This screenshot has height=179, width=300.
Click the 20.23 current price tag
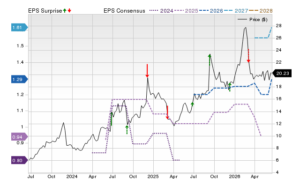pyautogui.click(x=282, y=74)
